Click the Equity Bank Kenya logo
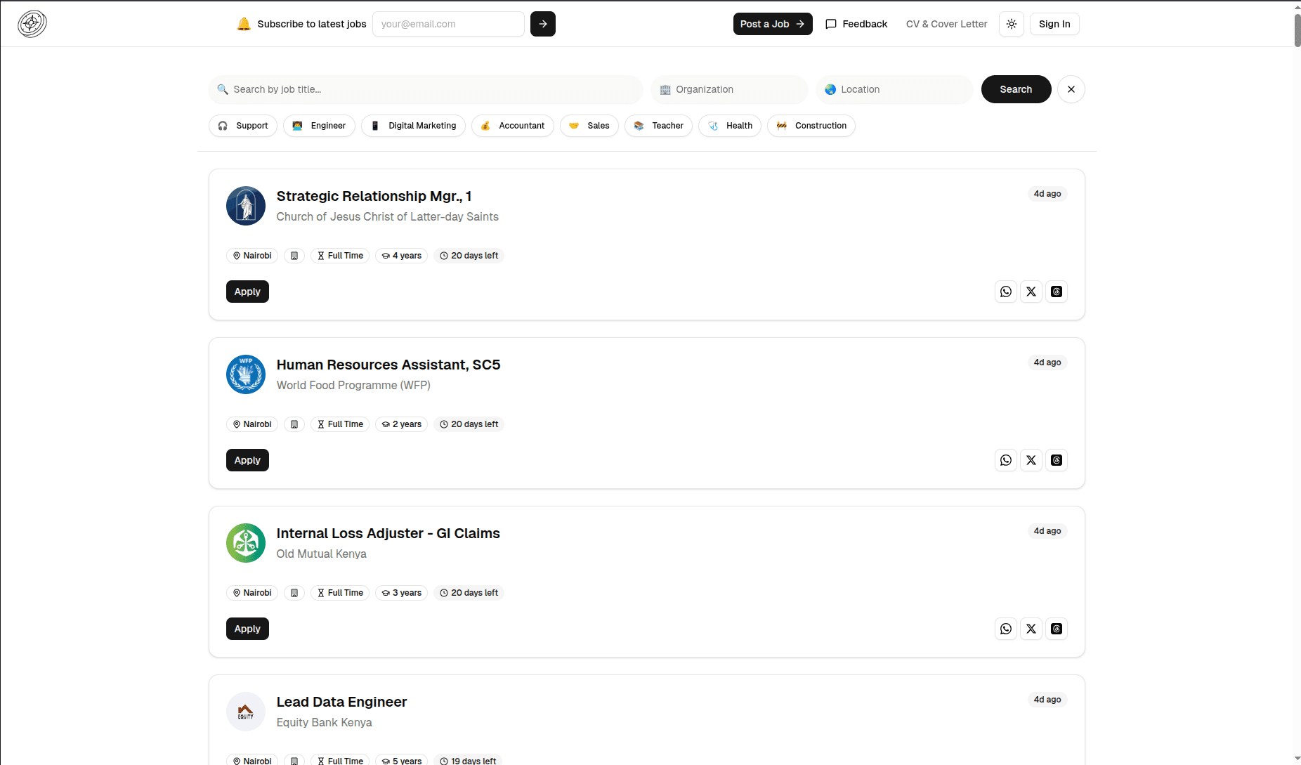 (x=246, y=712)
